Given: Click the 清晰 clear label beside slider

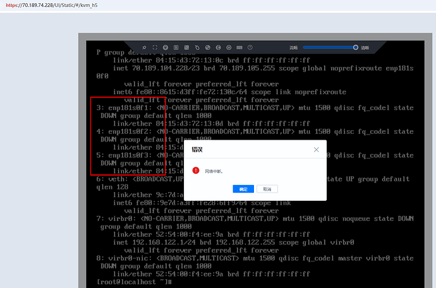Looking at the screenshot, I should click(x=365, y=47).
